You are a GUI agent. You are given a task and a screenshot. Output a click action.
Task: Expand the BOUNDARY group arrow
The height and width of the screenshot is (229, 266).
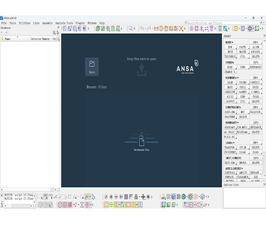point(238,123)
